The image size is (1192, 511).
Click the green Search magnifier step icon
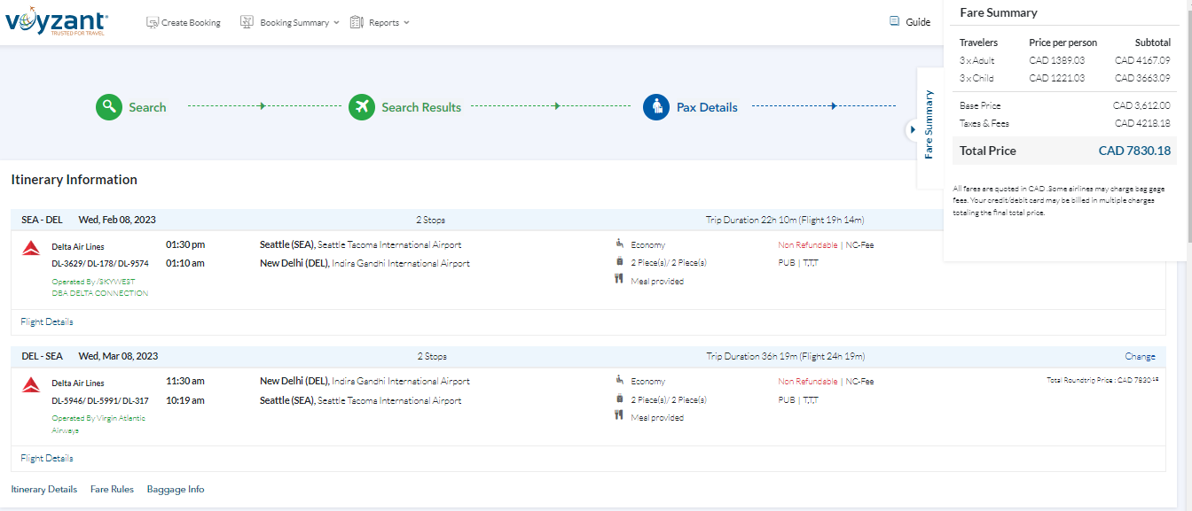click(109, 107)
